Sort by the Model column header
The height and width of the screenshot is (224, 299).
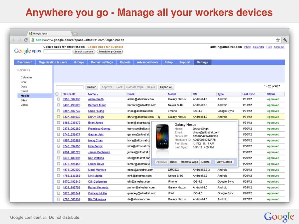pos(172,94)
